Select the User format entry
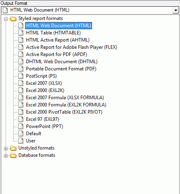The width and height of the screenshot is (180, 194). pos(31,141)
